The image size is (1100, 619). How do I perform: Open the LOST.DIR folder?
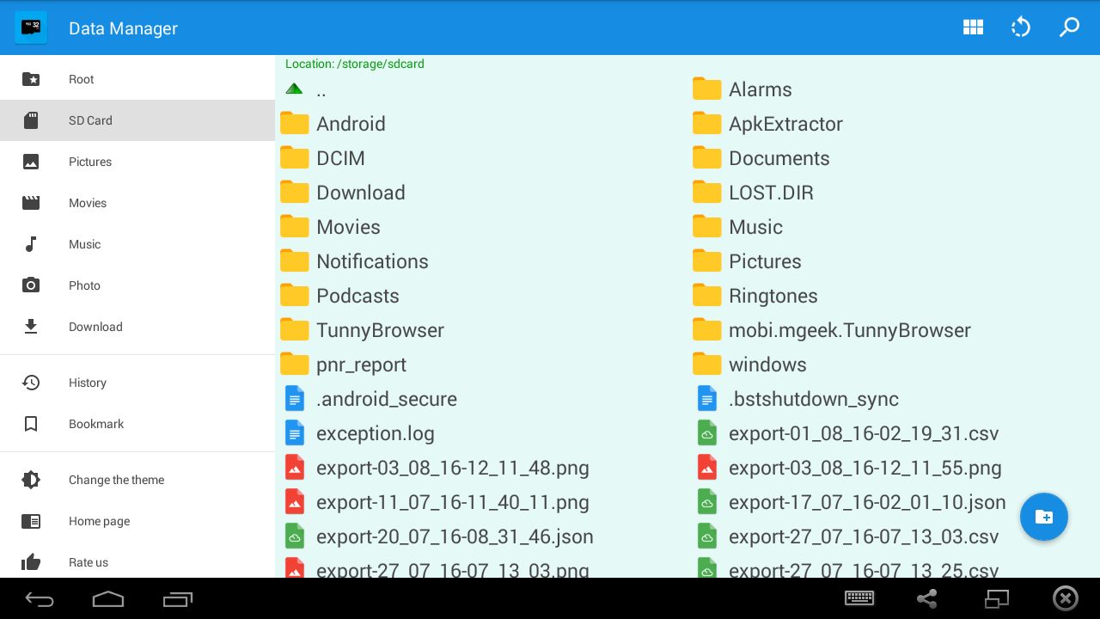click(894, 193)
